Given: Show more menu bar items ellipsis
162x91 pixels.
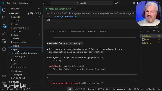Looking at the screenshot, I should [32, 3].
